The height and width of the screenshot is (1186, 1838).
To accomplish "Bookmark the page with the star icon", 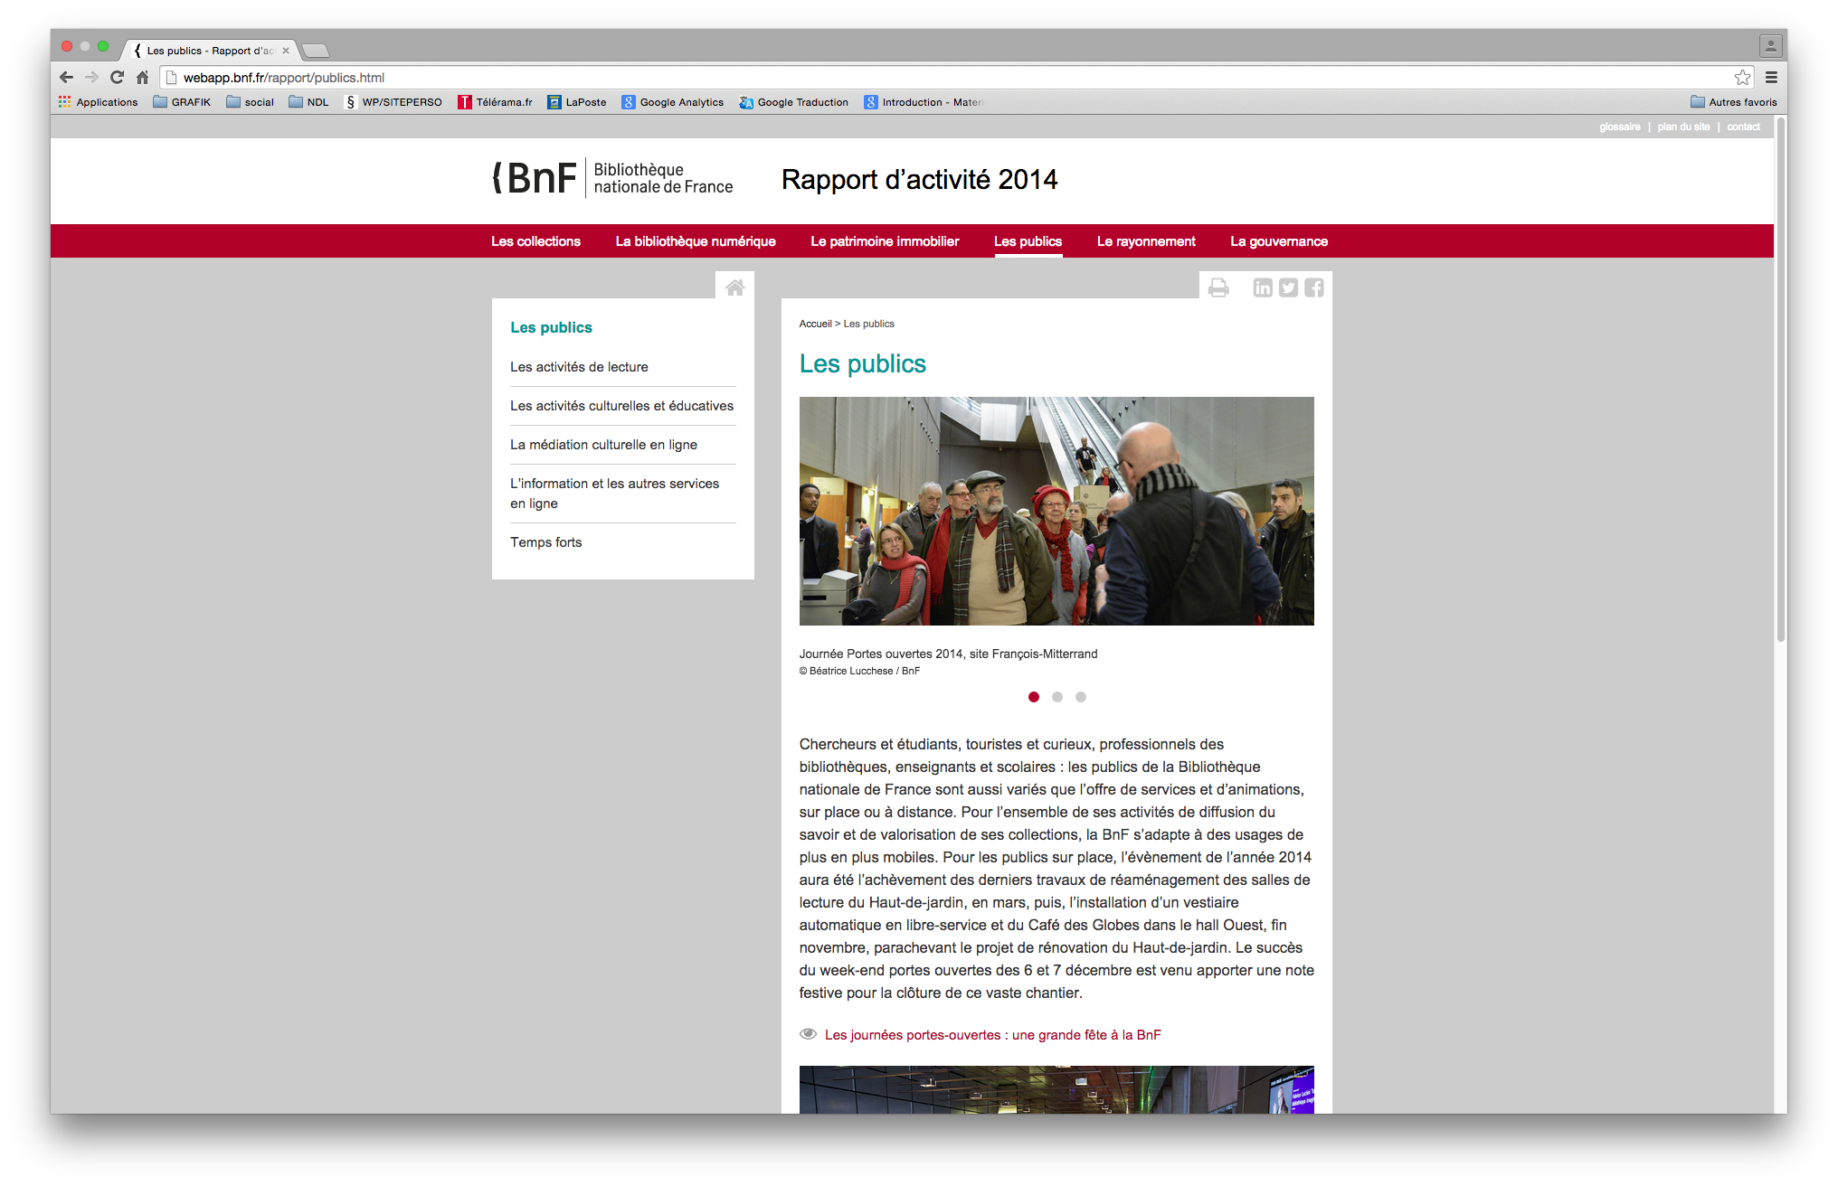I will (1742, 78).
